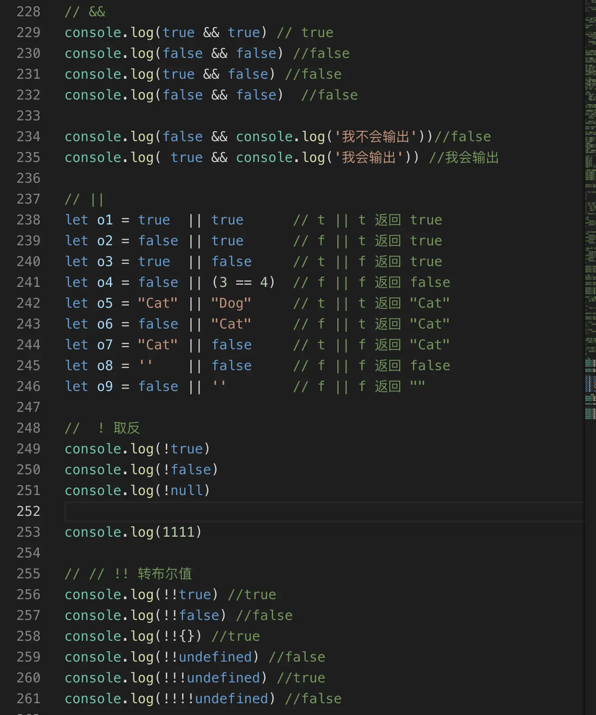596x715 pixels.
Task: Click line number 228 in the gutter
Action: pyautogui.click(x=28, y=12)
